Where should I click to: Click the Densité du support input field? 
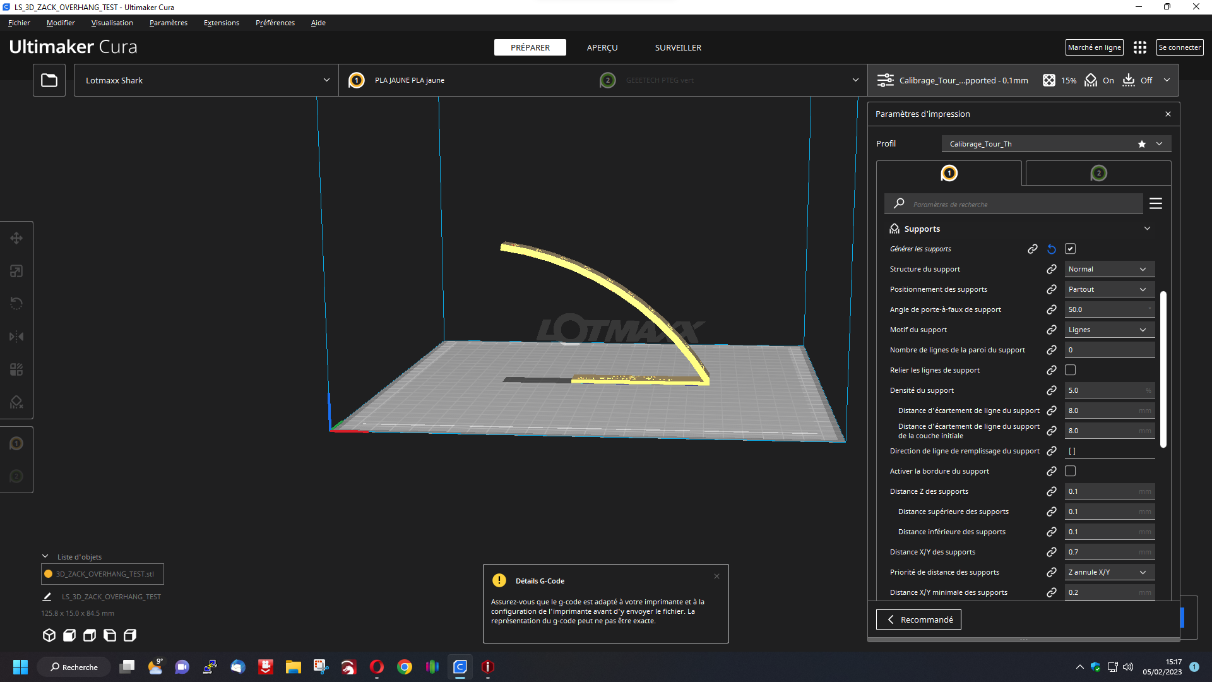coord(1109,390)
